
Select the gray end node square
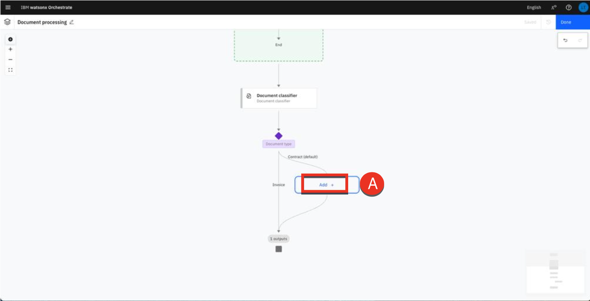click(279, 249)
